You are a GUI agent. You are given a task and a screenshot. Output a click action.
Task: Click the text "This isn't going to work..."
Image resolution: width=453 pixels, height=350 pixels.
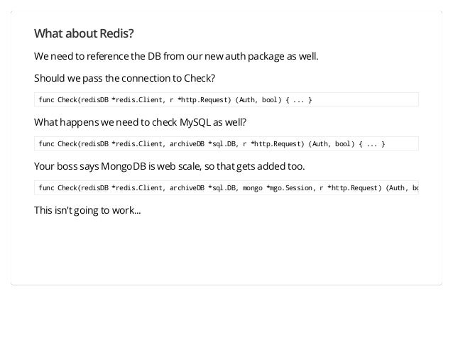[87, 210]
